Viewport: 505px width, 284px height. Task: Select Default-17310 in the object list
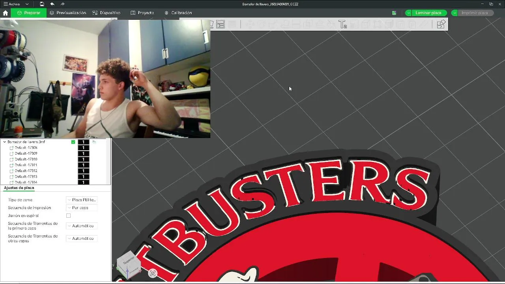tap(26, 159)
